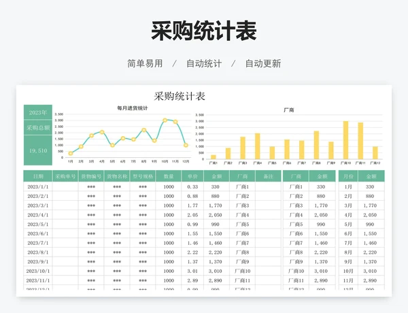Viewport: 408px width, 313px height.
Task: Select the yellow bar for 厂商1
Action: [213, 157]
